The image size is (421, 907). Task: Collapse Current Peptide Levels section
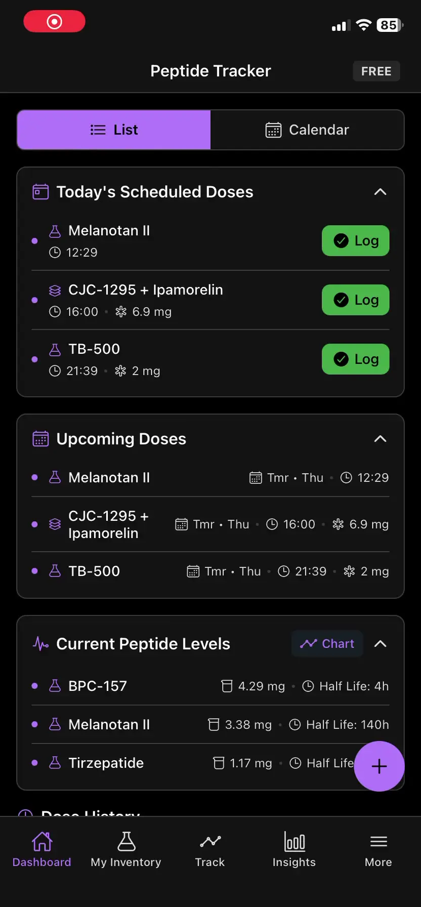[x=380, y=644]
